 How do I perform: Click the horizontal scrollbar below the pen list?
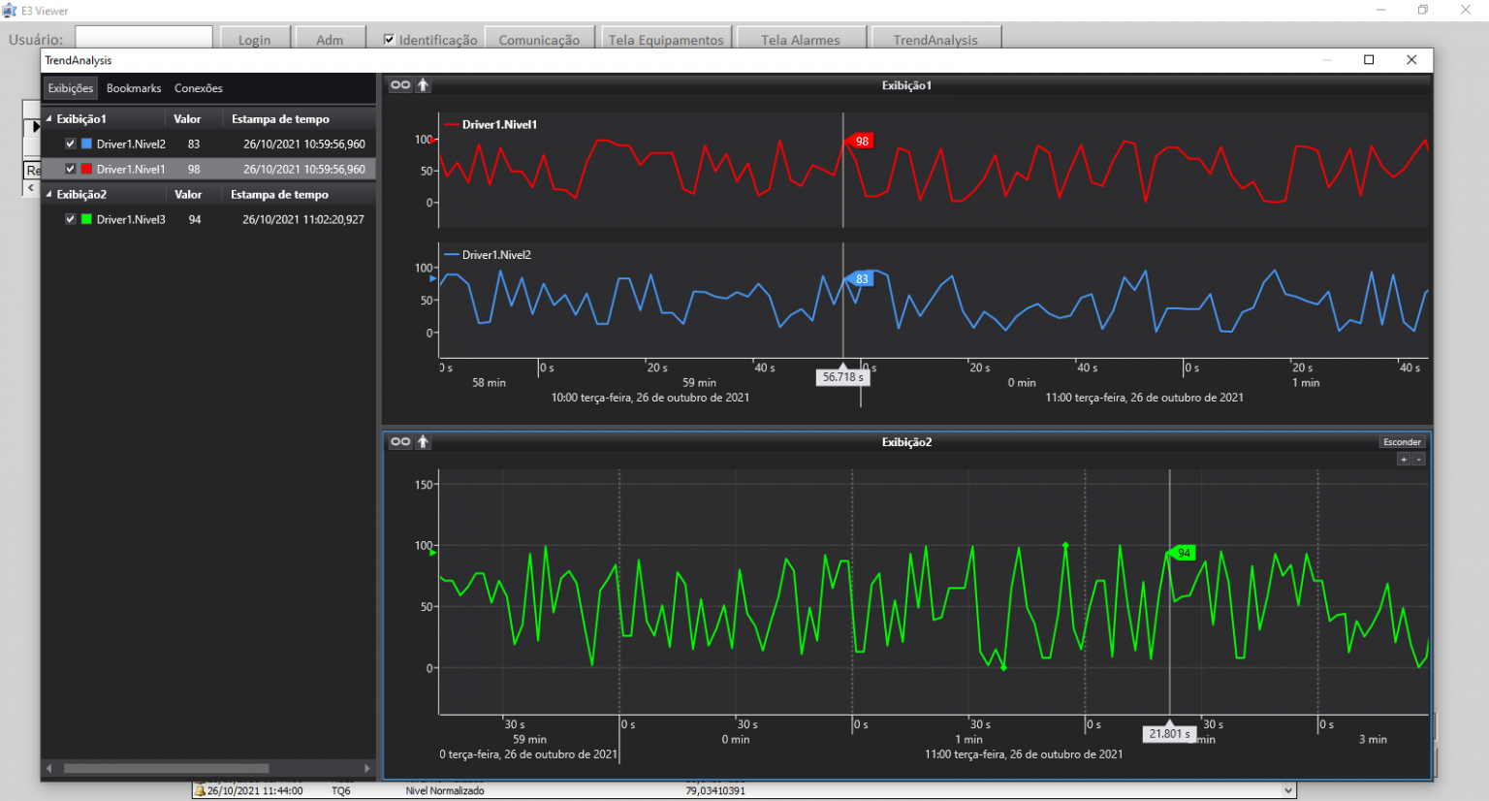(165, 767)
